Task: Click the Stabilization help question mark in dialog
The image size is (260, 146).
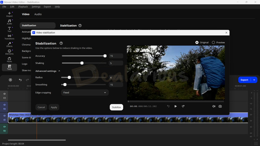Action: click(x=61, y=43)
